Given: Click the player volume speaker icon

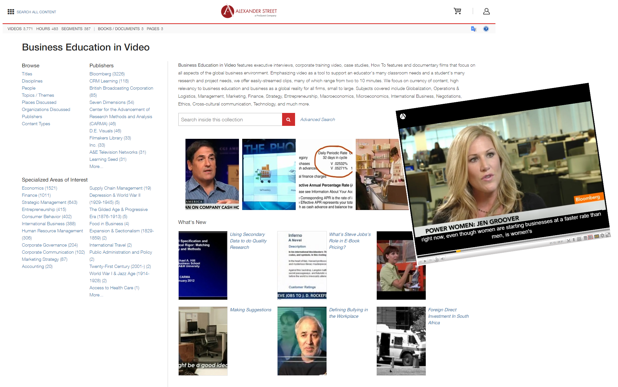Looking at the screenshot, I should click(x=443, y=259).
